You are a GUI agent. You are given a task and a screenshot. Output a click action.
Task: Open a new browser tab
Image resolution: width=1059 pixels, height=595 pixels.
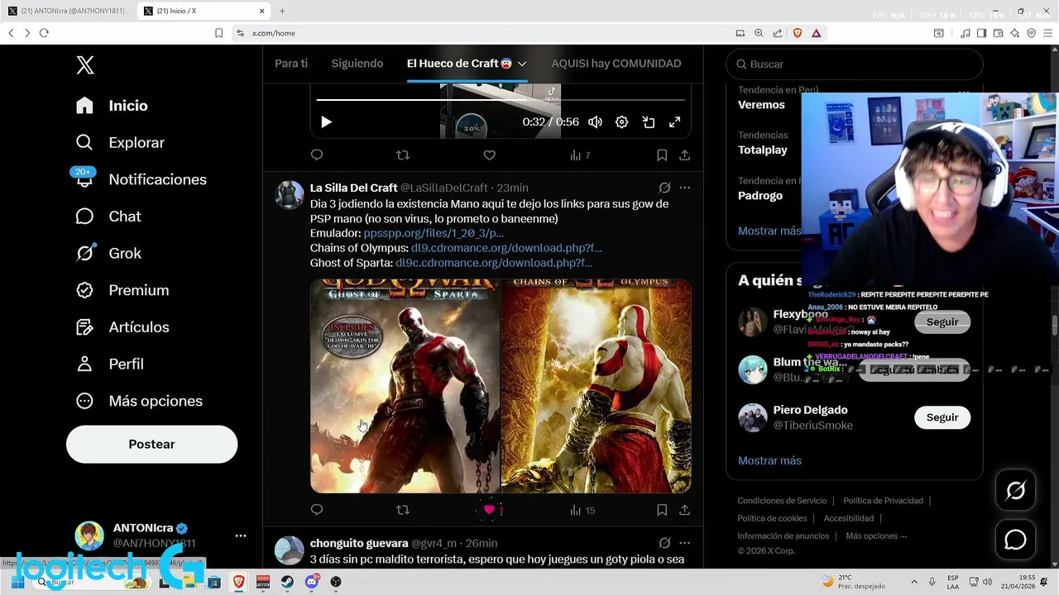pos(282,11)
